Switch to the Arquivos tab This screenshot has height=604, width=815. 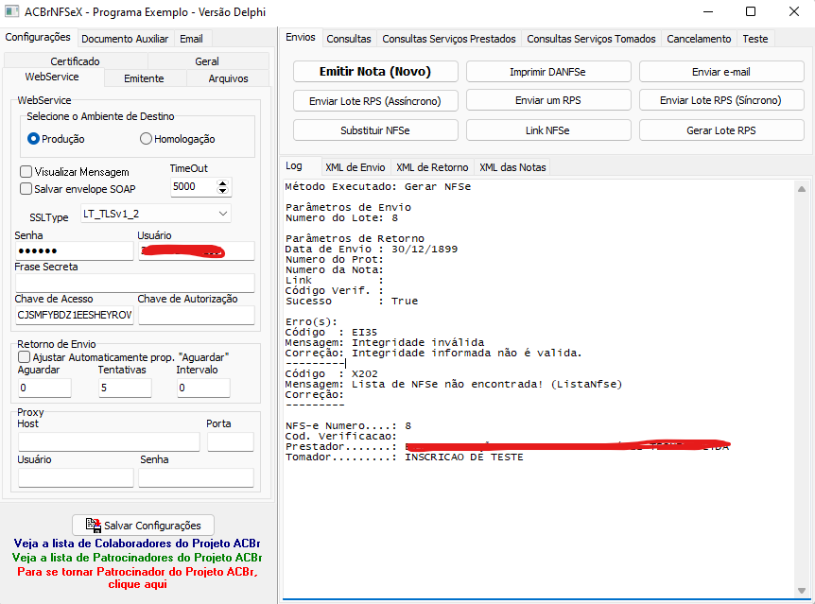pos(228,78)
